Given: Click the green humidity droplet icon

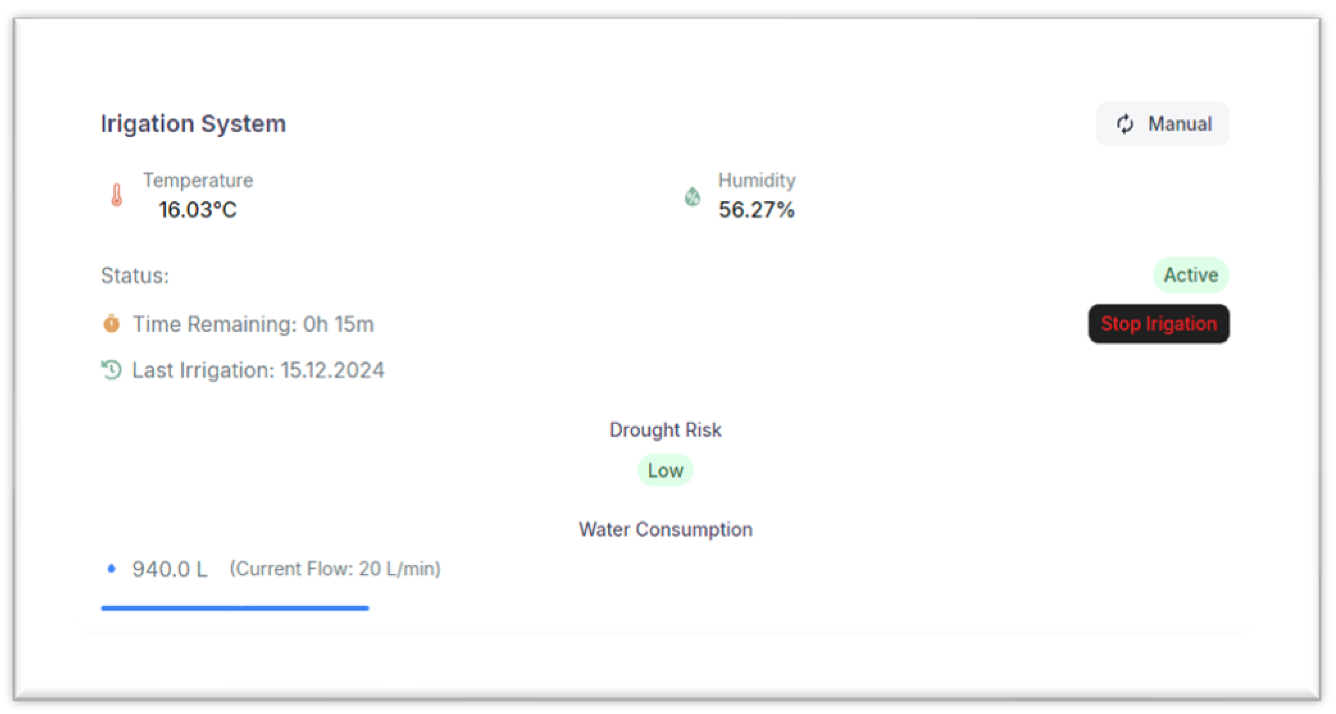Looking at the screenshot, I should (x=692, y=197).
